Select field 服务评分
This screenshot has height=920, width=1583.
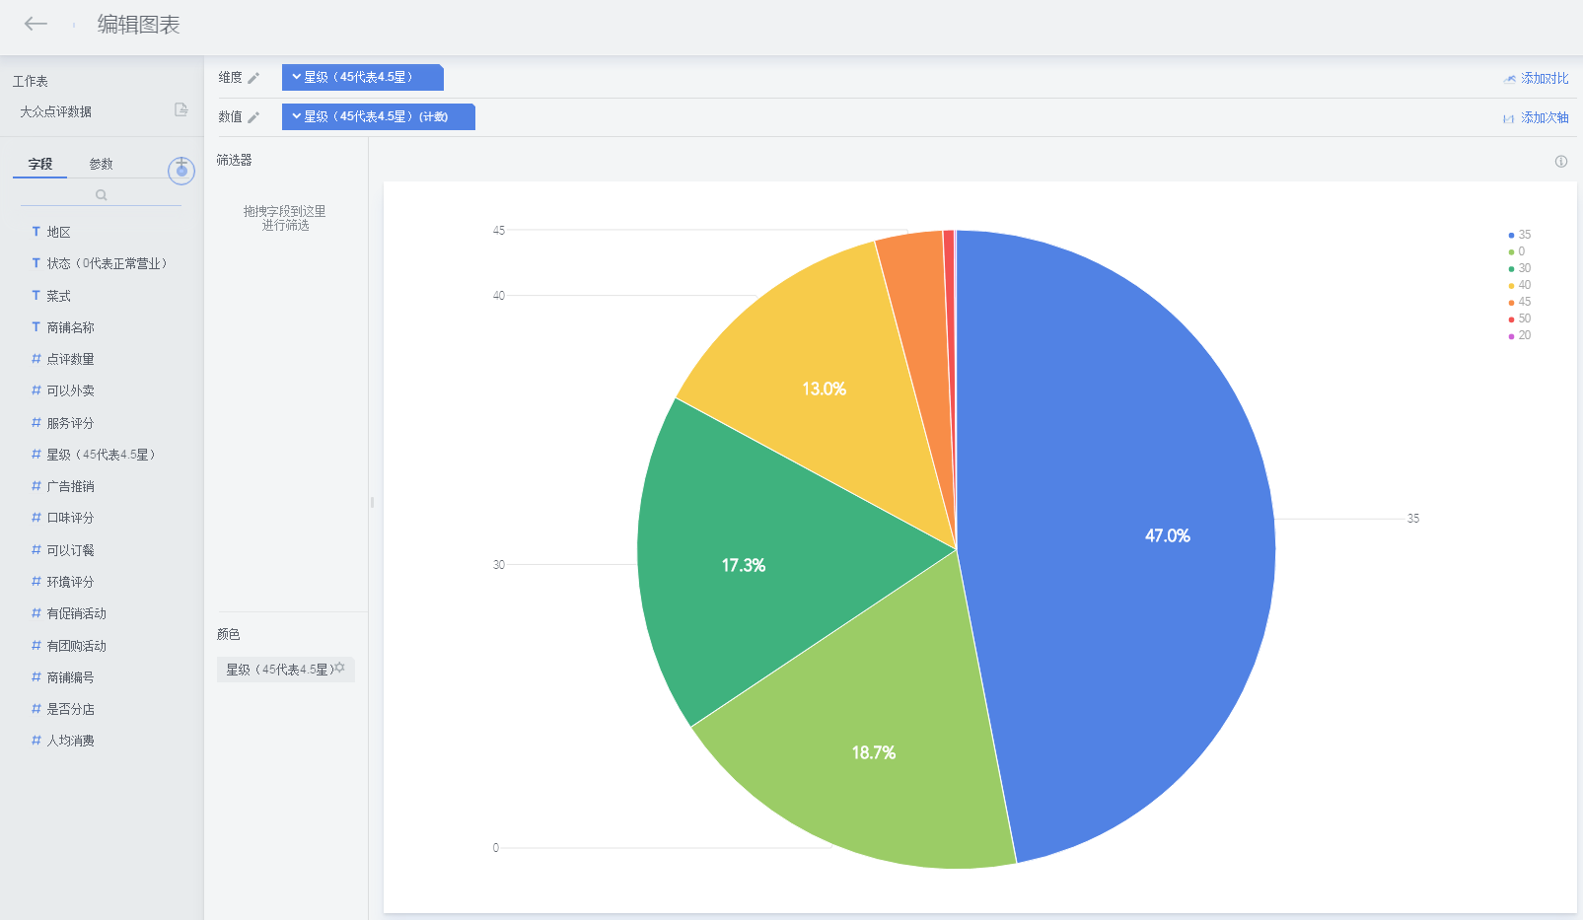70,423
